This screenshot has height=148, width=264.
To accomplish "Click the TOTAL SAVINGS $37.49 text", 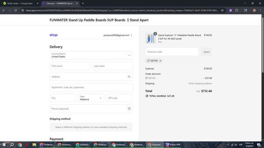I will (162, 96).
